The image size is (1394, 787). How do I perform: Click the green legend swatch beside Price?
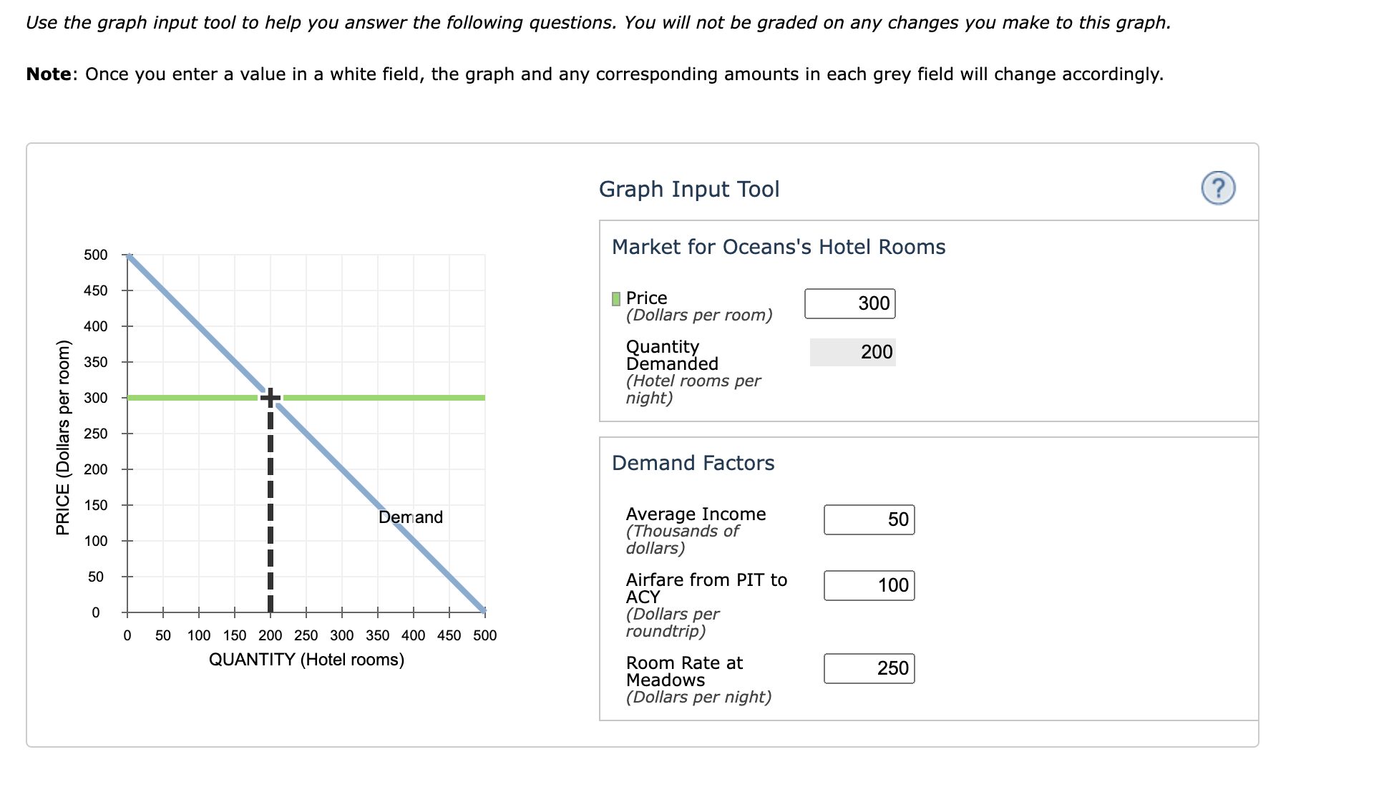click(x=615, y=297)
